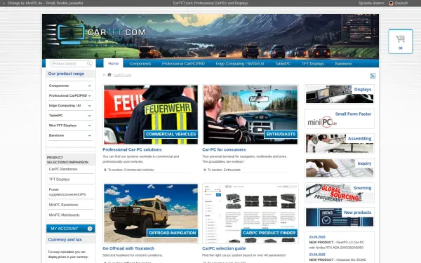Screen dimensions: 421x263
Task: Click the Product search field
Action: [71, 64]
